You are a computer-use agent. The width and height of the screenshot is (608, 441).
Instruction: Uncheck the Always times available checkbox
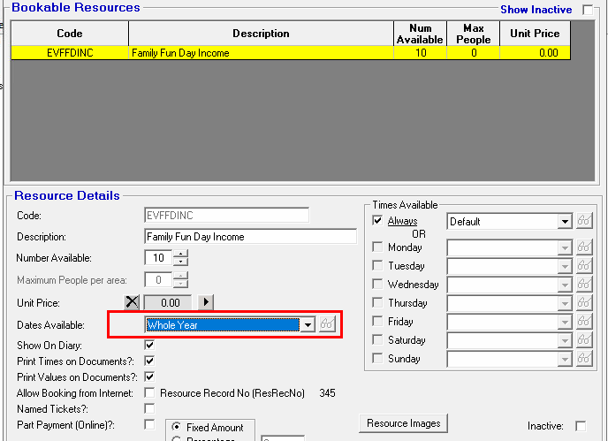pyautogui.click(x=377, y=221)
